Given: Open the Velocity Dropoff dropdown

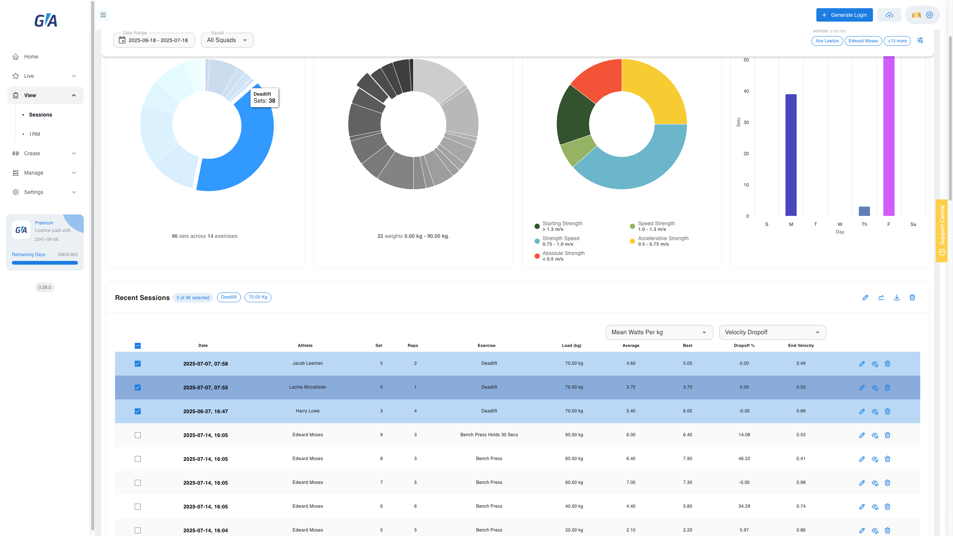Looking at the screenshot, I should tap(772, 332).
